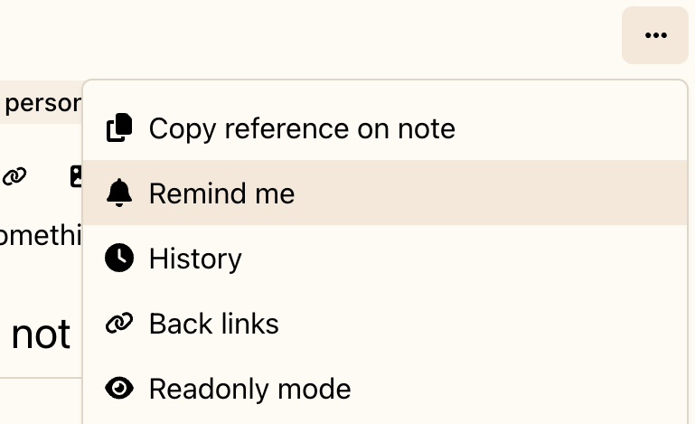
Task: Click the clock icon next to History
Action: [x=119, y=259]
